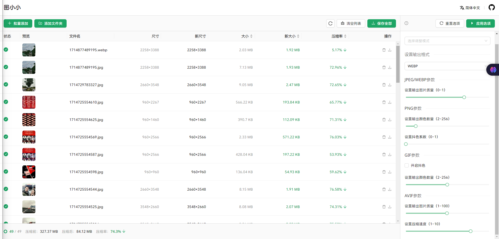Enable the 开启抖色 checkbox for GIF
Image resolution: width=499 pixels, height=239 pixels.
pyautogui.click(x=407, y=165)
